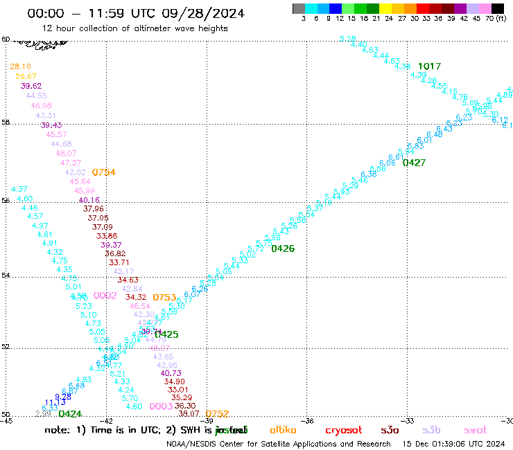Click the 's3a' satellite legend label
513x450 pixels.
point(390,430)
